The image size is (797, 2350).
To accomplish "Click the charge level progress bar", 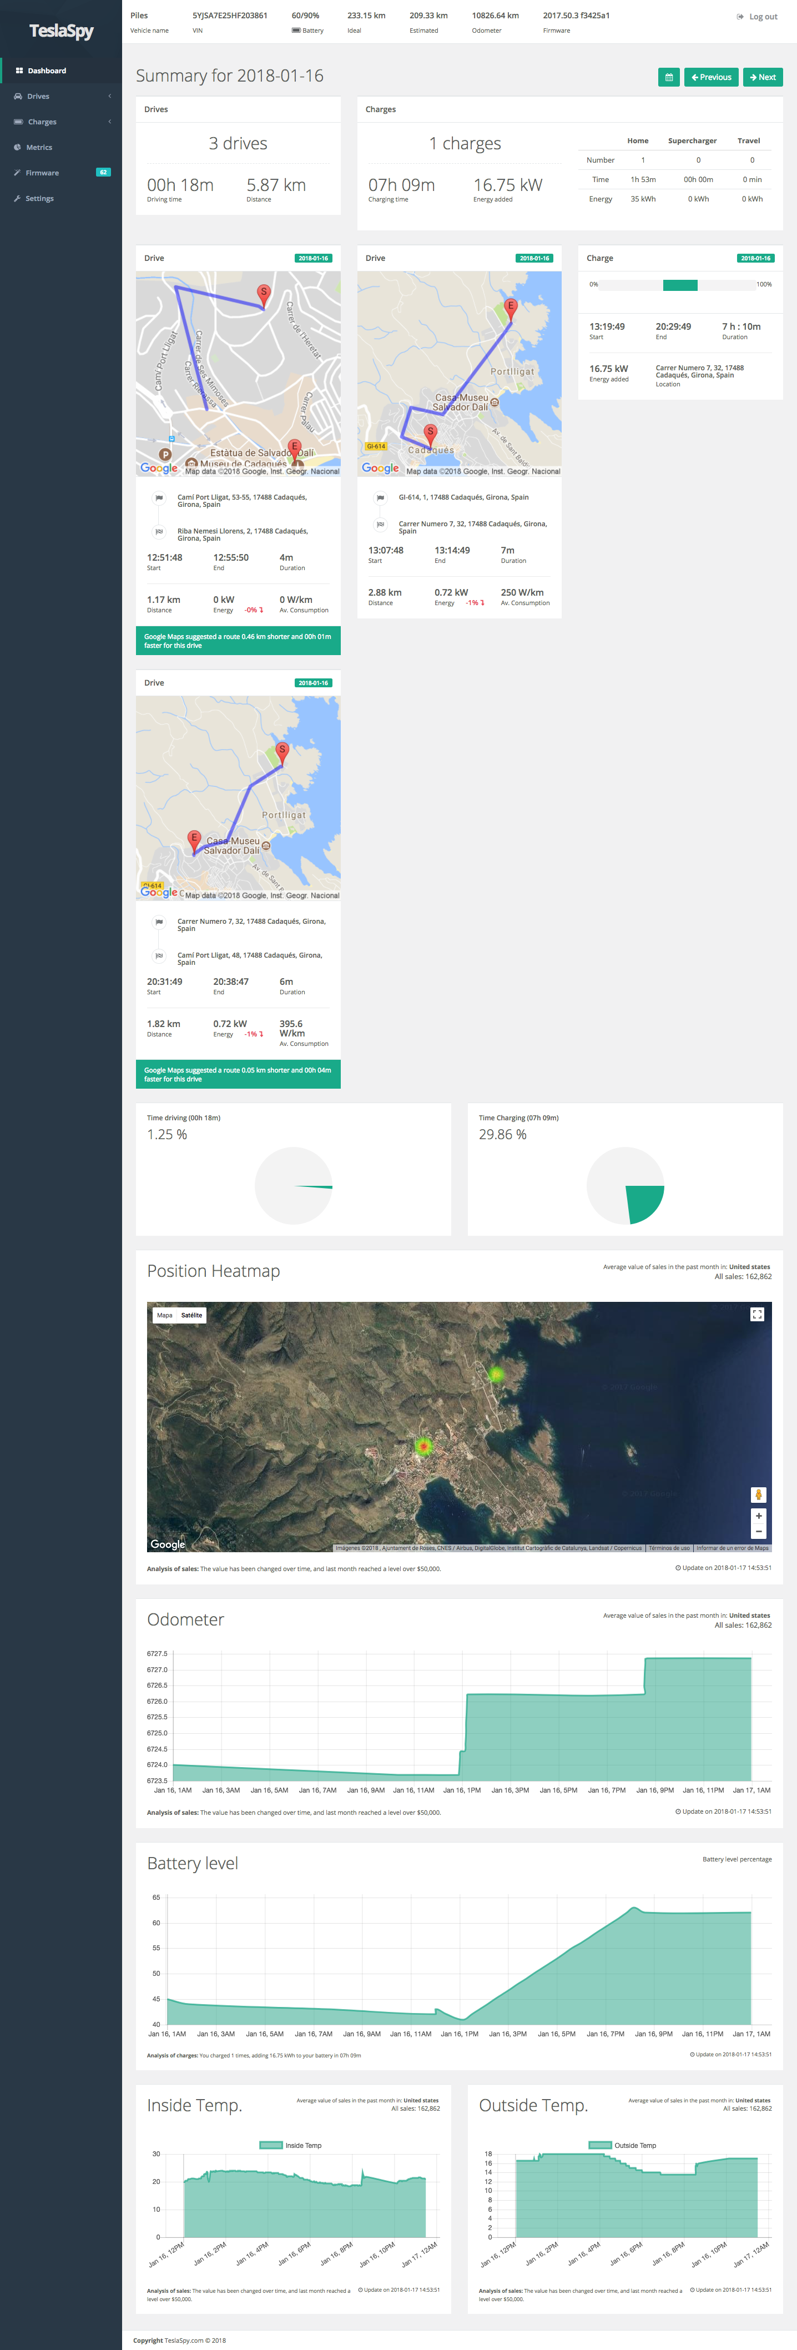I will click(x=678, y=285).
